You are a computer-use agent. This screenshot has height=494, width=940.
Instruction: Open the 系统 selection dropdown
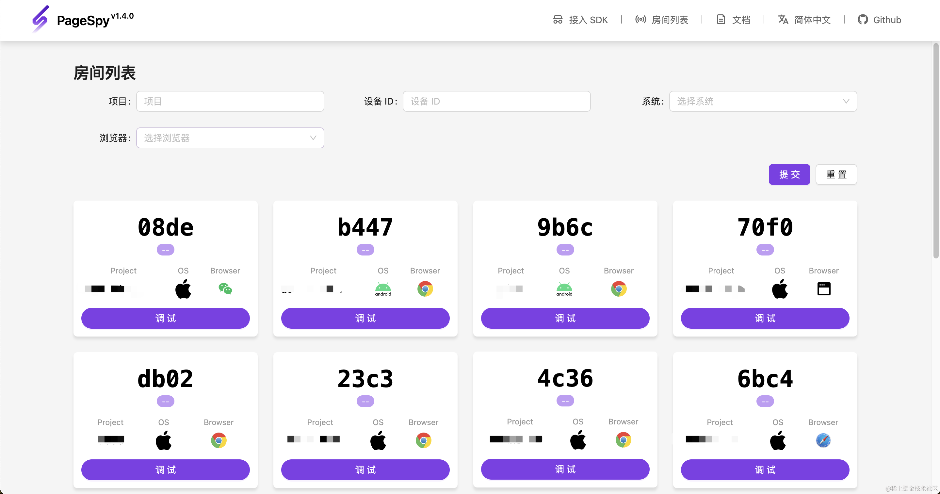[x=763, y=101]
